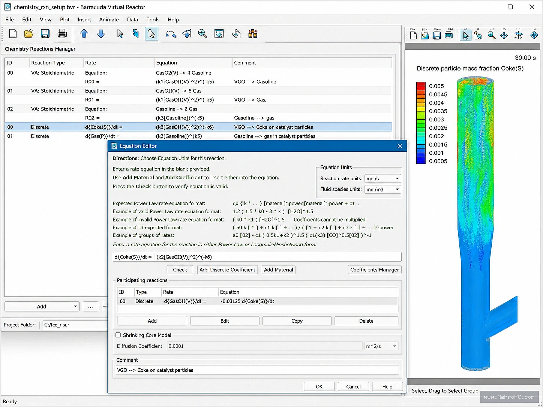
Task: Click Delete under Participating reactions
Action: click(x=366, y=321)
